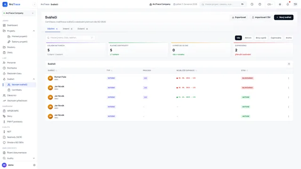Switch to the Externí tab
Screen dimensions: 301x169
coord(83,29)
